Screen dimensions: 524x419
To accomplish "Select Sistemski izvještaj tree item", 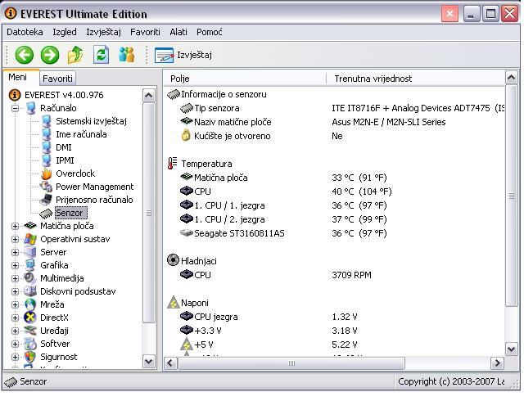I will click(x=91, y=121).
